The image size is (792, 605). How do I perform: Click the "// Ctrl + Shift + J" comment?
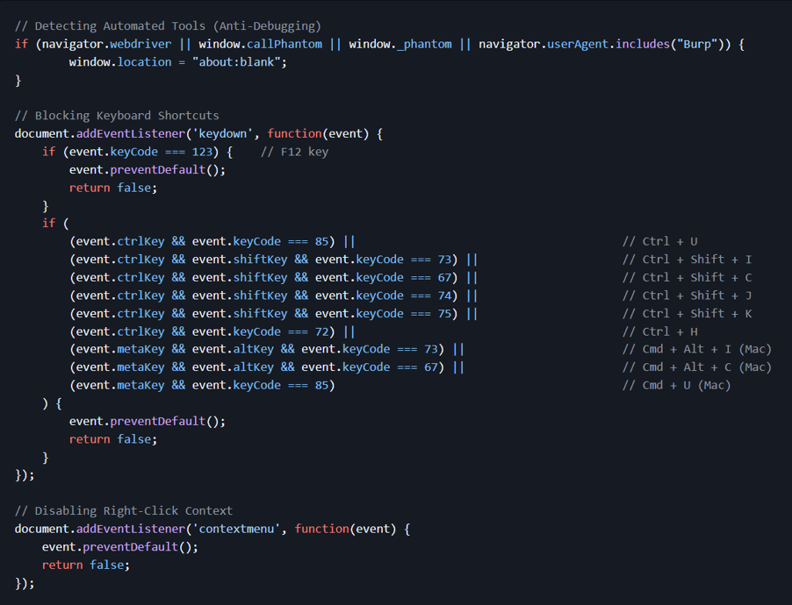point(687,295)
